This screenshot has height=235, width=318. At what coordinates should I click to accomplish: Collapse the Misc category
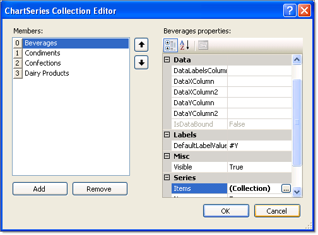click(167, 156)
